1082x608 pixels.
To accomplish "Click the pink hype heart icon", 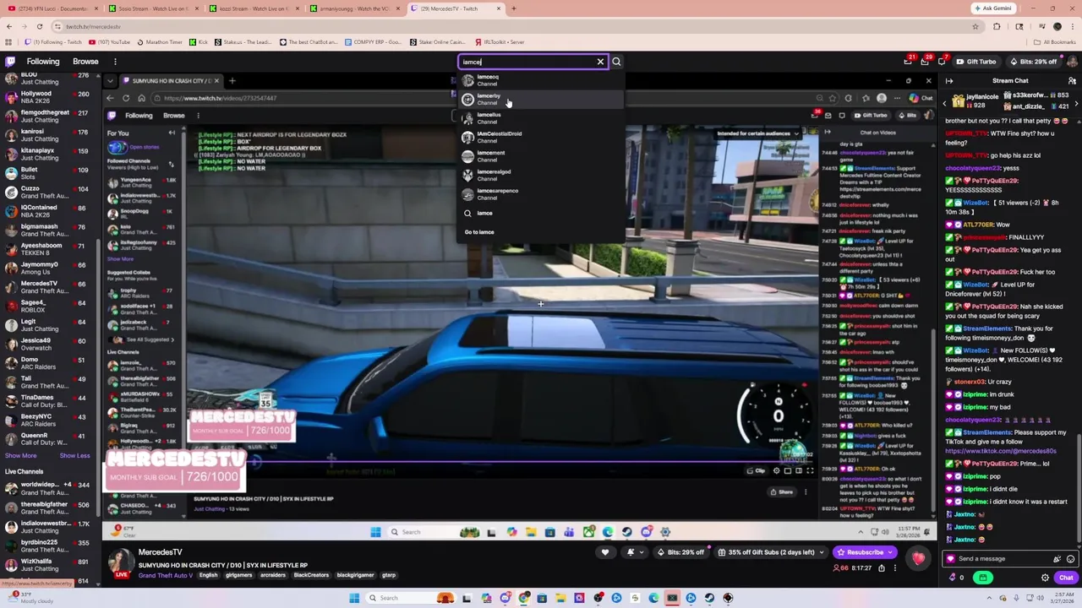I will (918, 557).
